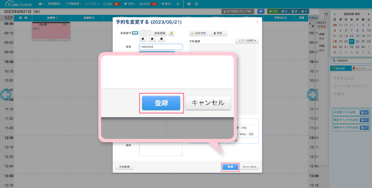Expand the リコール設定 dropdown

pos(247,40)
